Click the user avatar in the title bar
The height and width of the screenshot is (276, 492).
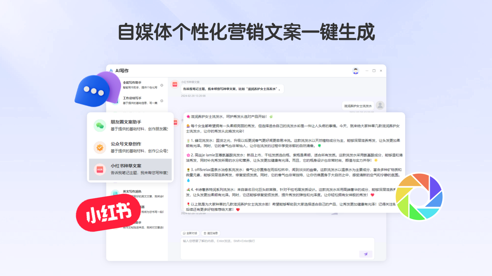point(355,71)
